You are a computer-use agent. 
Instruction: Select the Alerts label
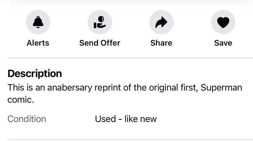(38, 43)
